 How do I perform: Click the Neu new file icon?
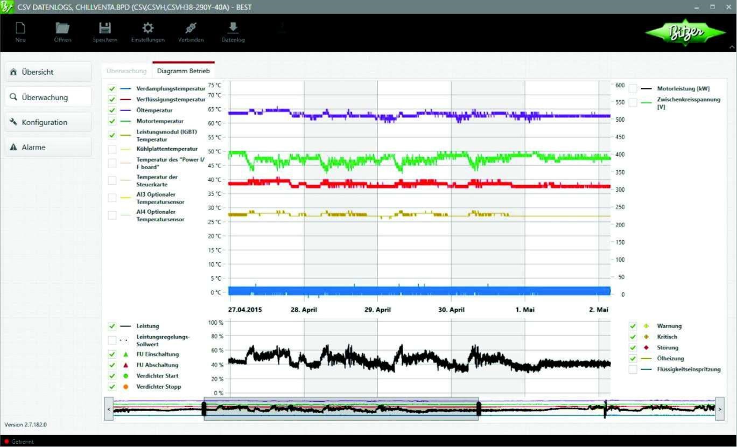(20, 29)
